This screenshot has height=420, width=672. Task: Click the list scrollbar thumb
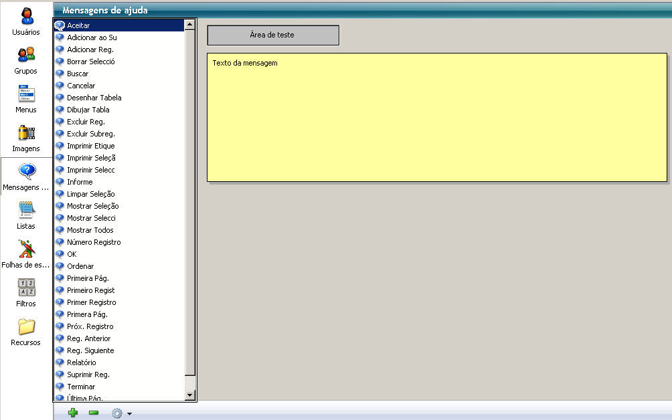[190, 203]
